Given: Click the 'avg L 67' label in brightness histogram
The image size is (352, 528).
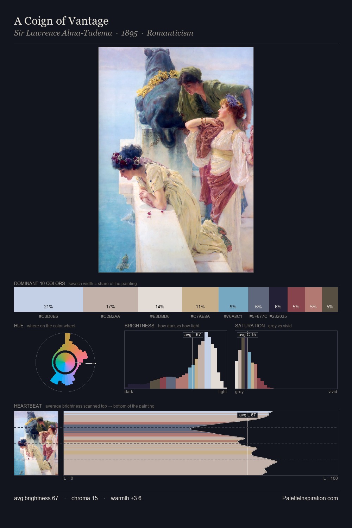Looking at the screenshot, I should point(193,335).
